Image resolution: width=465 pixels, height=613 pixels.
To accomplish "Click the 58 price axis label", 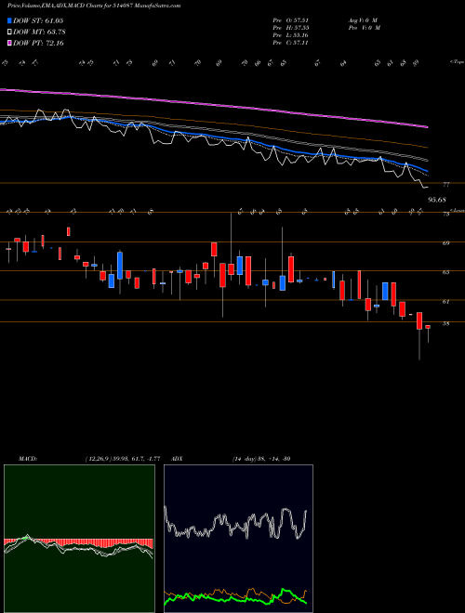I will [446, 323].
